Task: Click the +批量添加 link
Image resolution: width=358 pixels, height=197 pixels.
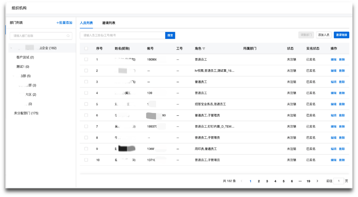Action: (x=64, y=23)
